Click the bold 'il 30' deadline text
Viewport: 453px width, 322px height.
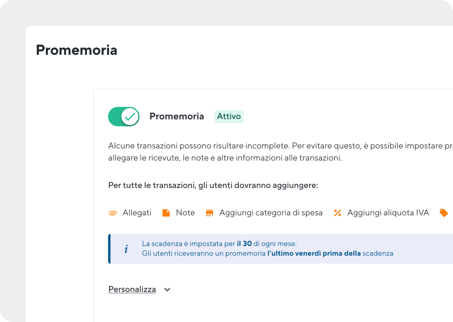click(x=244, y=244)
